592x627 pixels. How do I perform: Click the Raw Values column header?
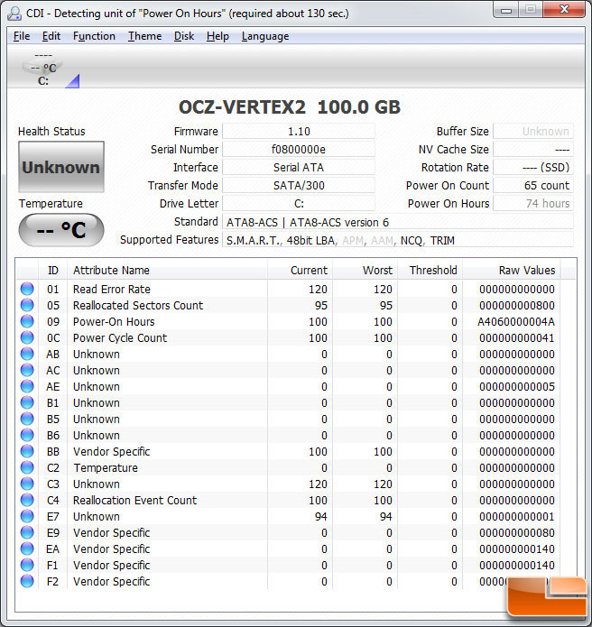(512, 271)
